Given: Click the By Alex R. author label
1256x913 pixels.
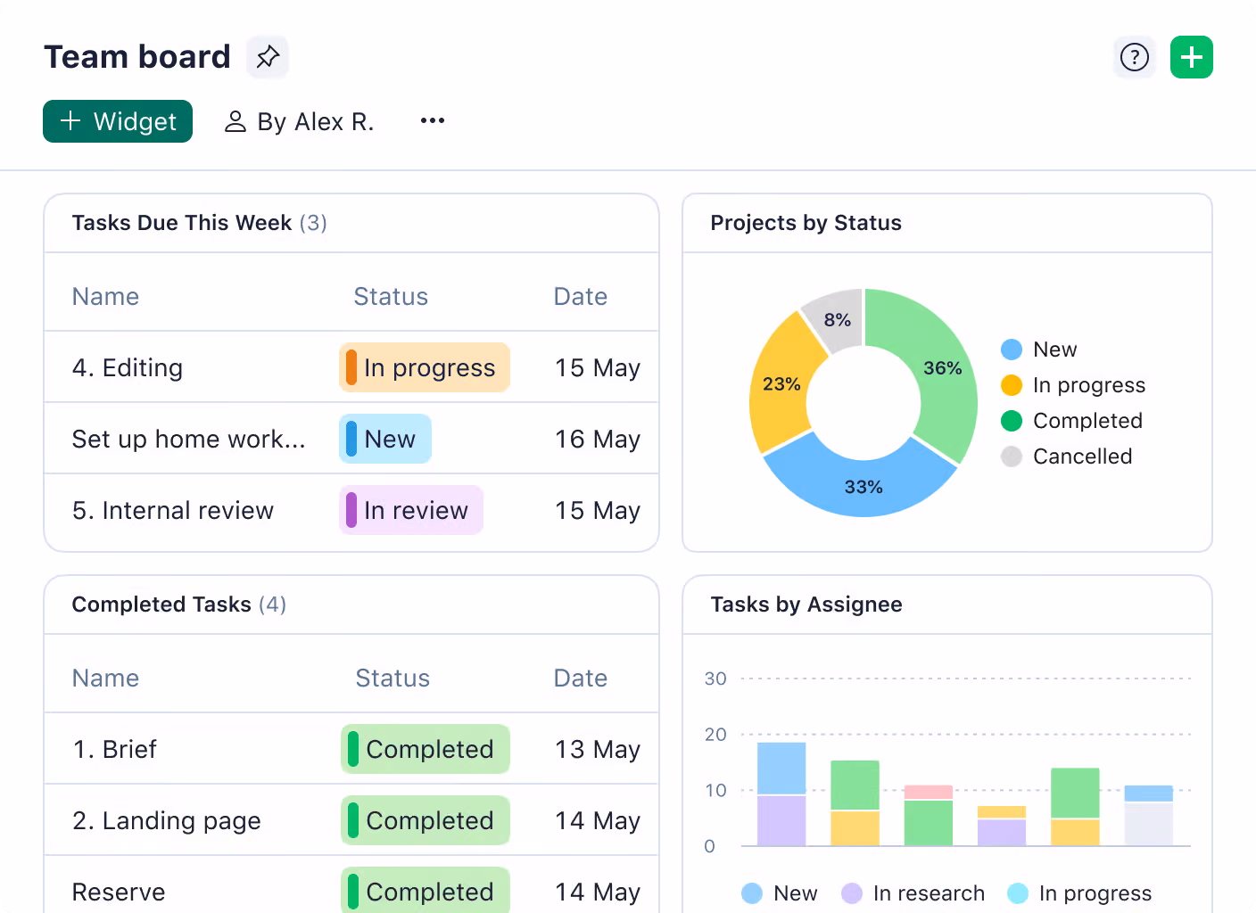Looking at the screenshot, I should point(299,121).
